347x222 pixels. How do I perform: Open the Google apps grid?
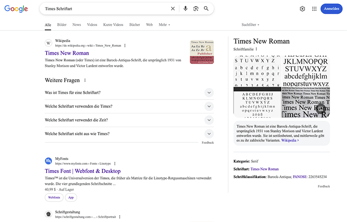coord(314,9)
